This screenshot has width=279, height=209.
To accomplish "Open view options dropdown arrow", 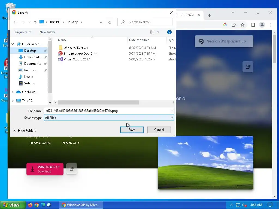I will [x=158, y=32].
